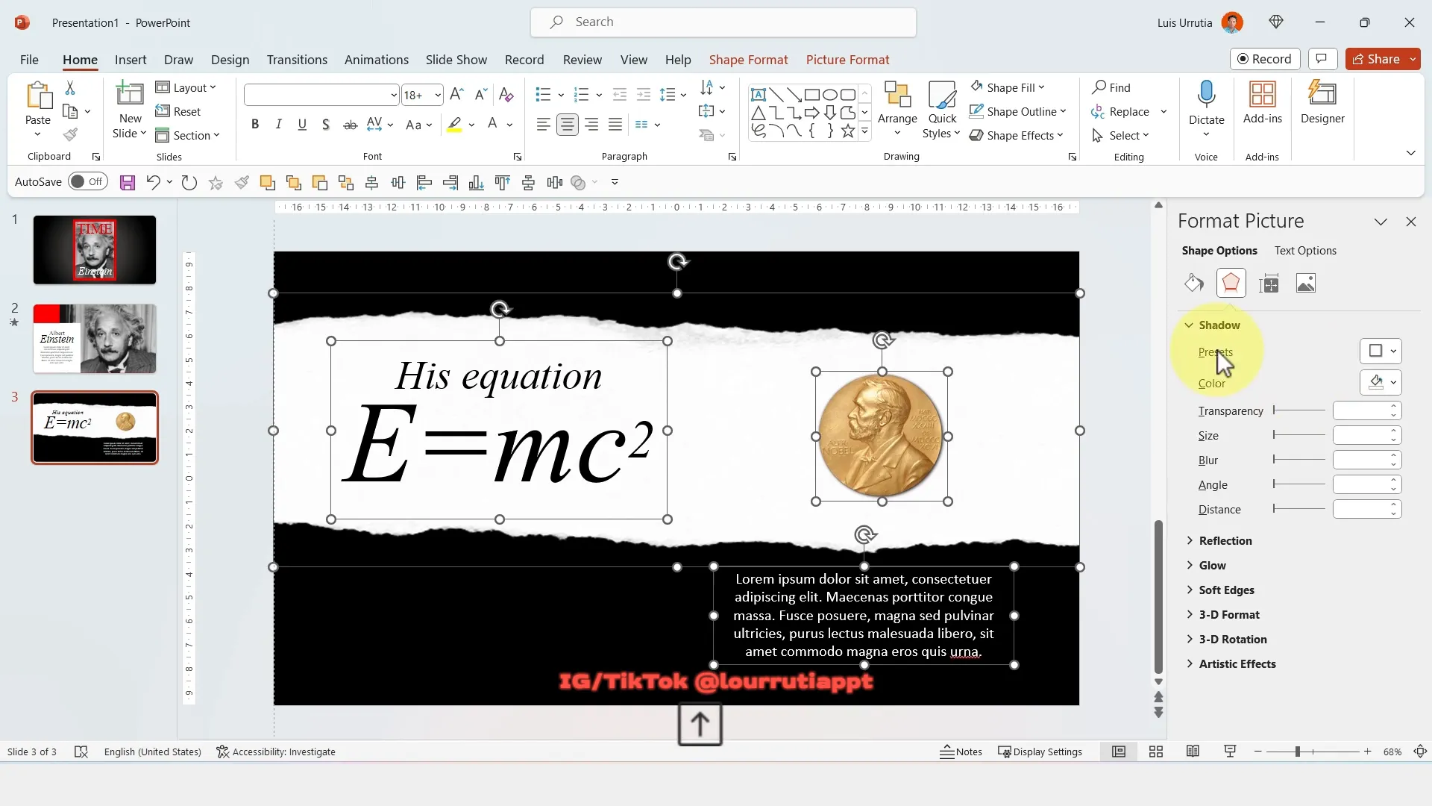This screenshot has height=806, width=1432.
Task: Click the Fit slide to window icon
Action: coord(1421,752)
